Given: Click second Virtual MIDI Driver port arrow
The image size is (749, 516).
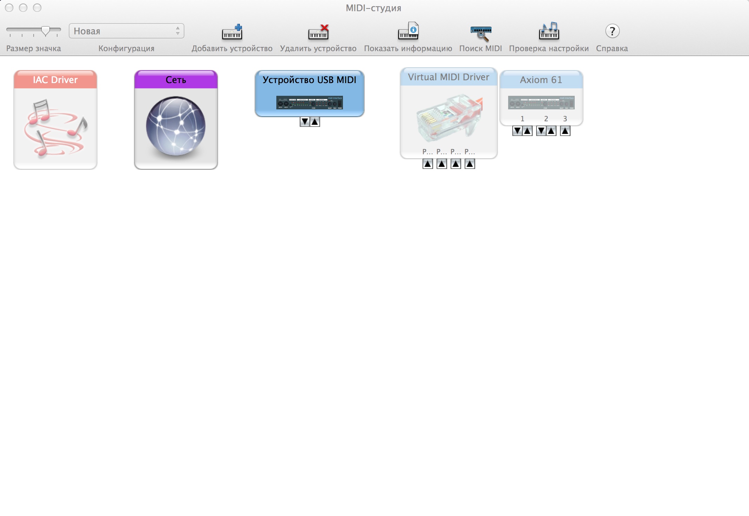Looking at the screenshot, I should [442, 164].
